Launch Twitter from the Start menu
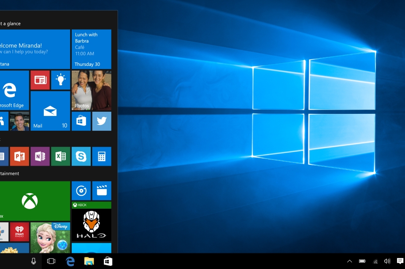This screenshot has width=405, height=269. coord(102,121)
